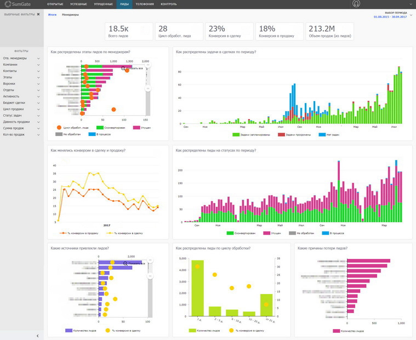Expand the 'Отв. менеджеры' filter
The image size is (416, 340).
tap(21, 58)
